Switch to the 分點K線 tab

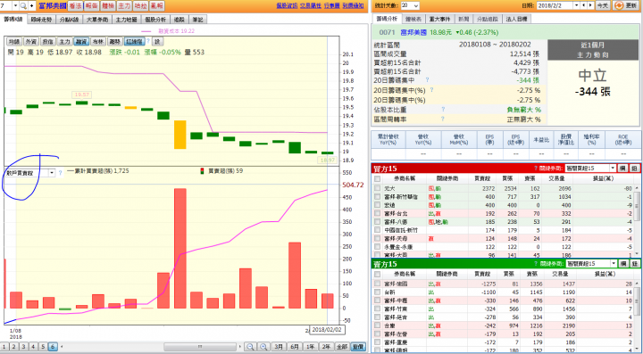(x=69, y=20)
